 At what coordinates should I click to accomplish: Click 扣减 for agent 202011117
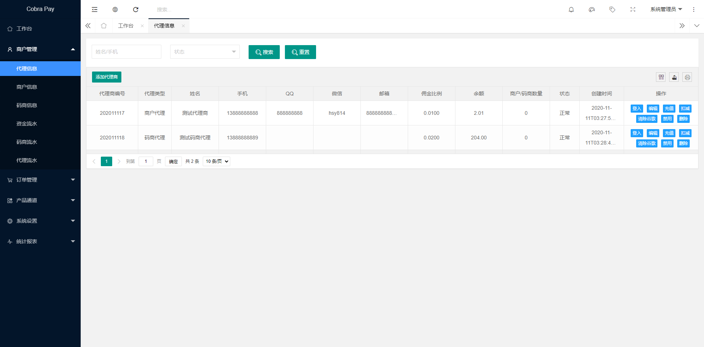tap(685, 109)
